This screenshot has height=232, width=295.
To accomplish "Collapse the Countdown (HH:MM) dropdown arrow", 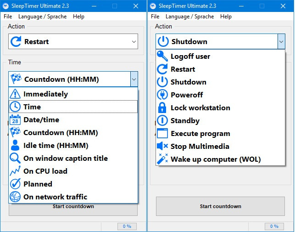I will click(134, 79).
